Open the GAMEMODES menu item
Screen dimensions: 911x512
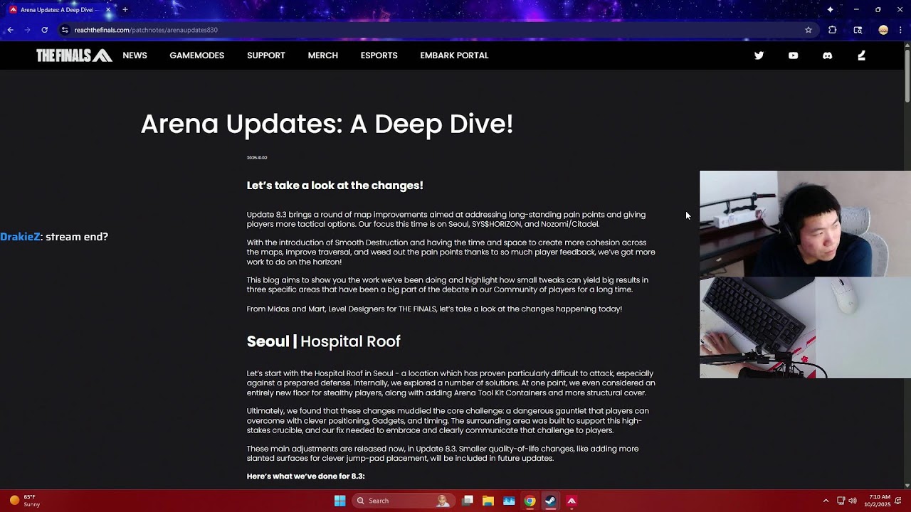[196, 55]
